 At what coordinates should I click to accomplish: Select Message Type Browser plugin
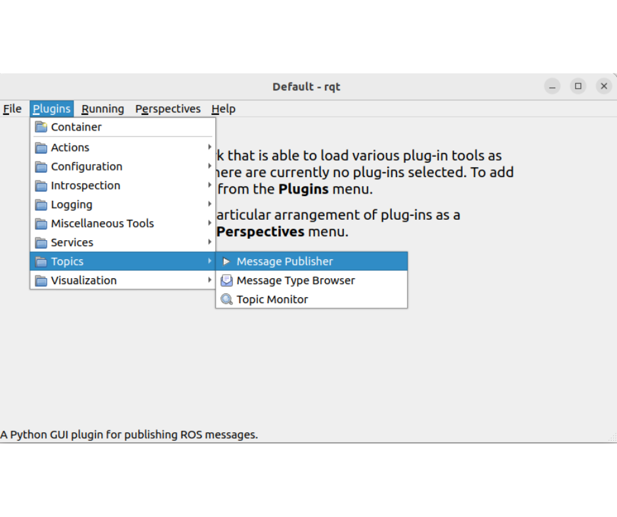tap(295, 280)
